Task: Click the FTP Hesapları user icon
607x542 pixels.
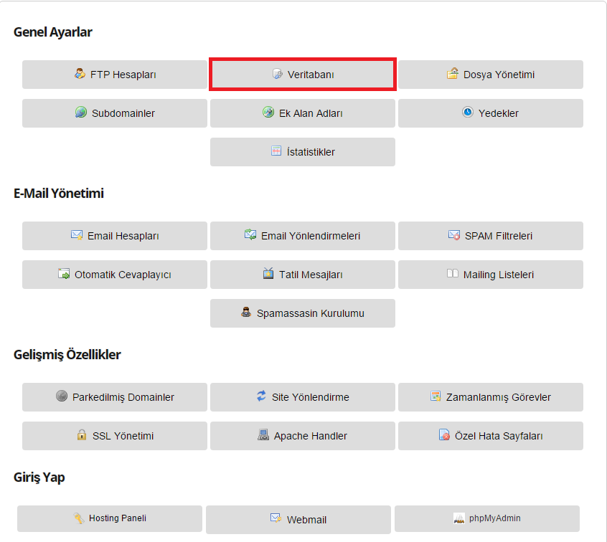Action: (x=80, y=74)
